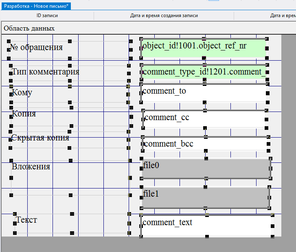The image size is (296, 252).
Task: Click the comment_cc field
Action: tap(205, 118)
